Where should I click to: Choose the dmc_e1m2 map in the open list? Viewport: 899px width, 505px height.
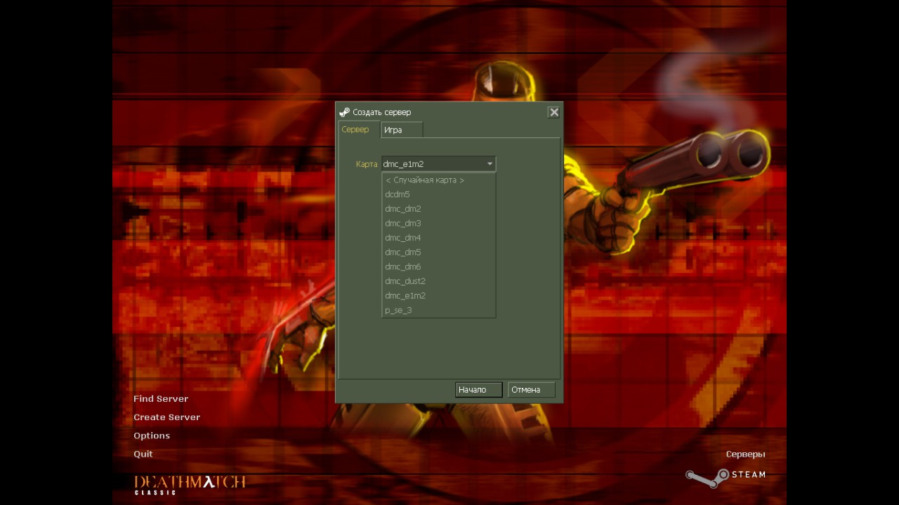(439, 296)
